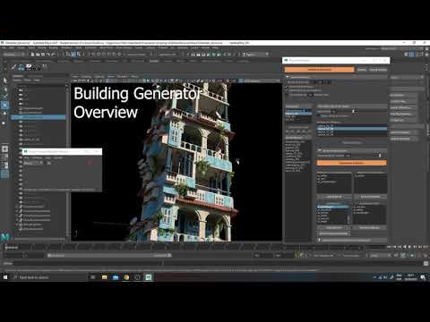Click the Windows taskbar search box
This screenshot has width=430, height=322.
click(x=50, y=277)
